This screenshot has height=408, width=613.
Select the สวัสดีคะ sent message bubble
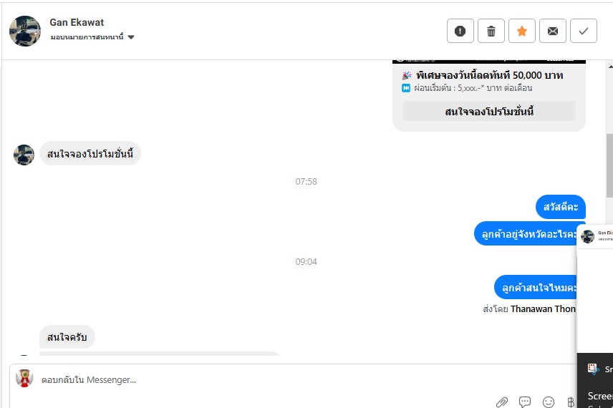[x=560, y=207]
